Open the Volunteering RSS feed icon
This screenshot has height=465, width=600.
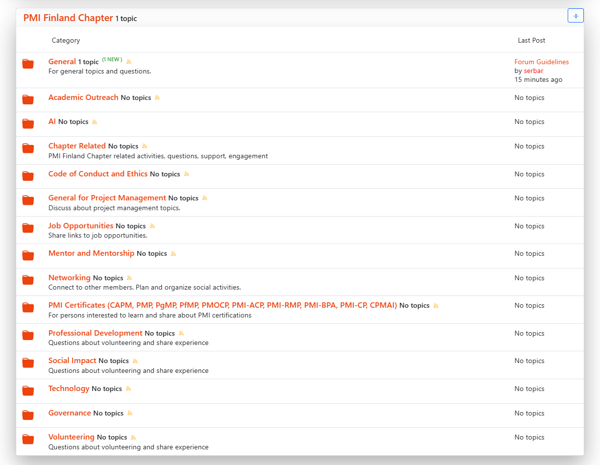(133, 438)
